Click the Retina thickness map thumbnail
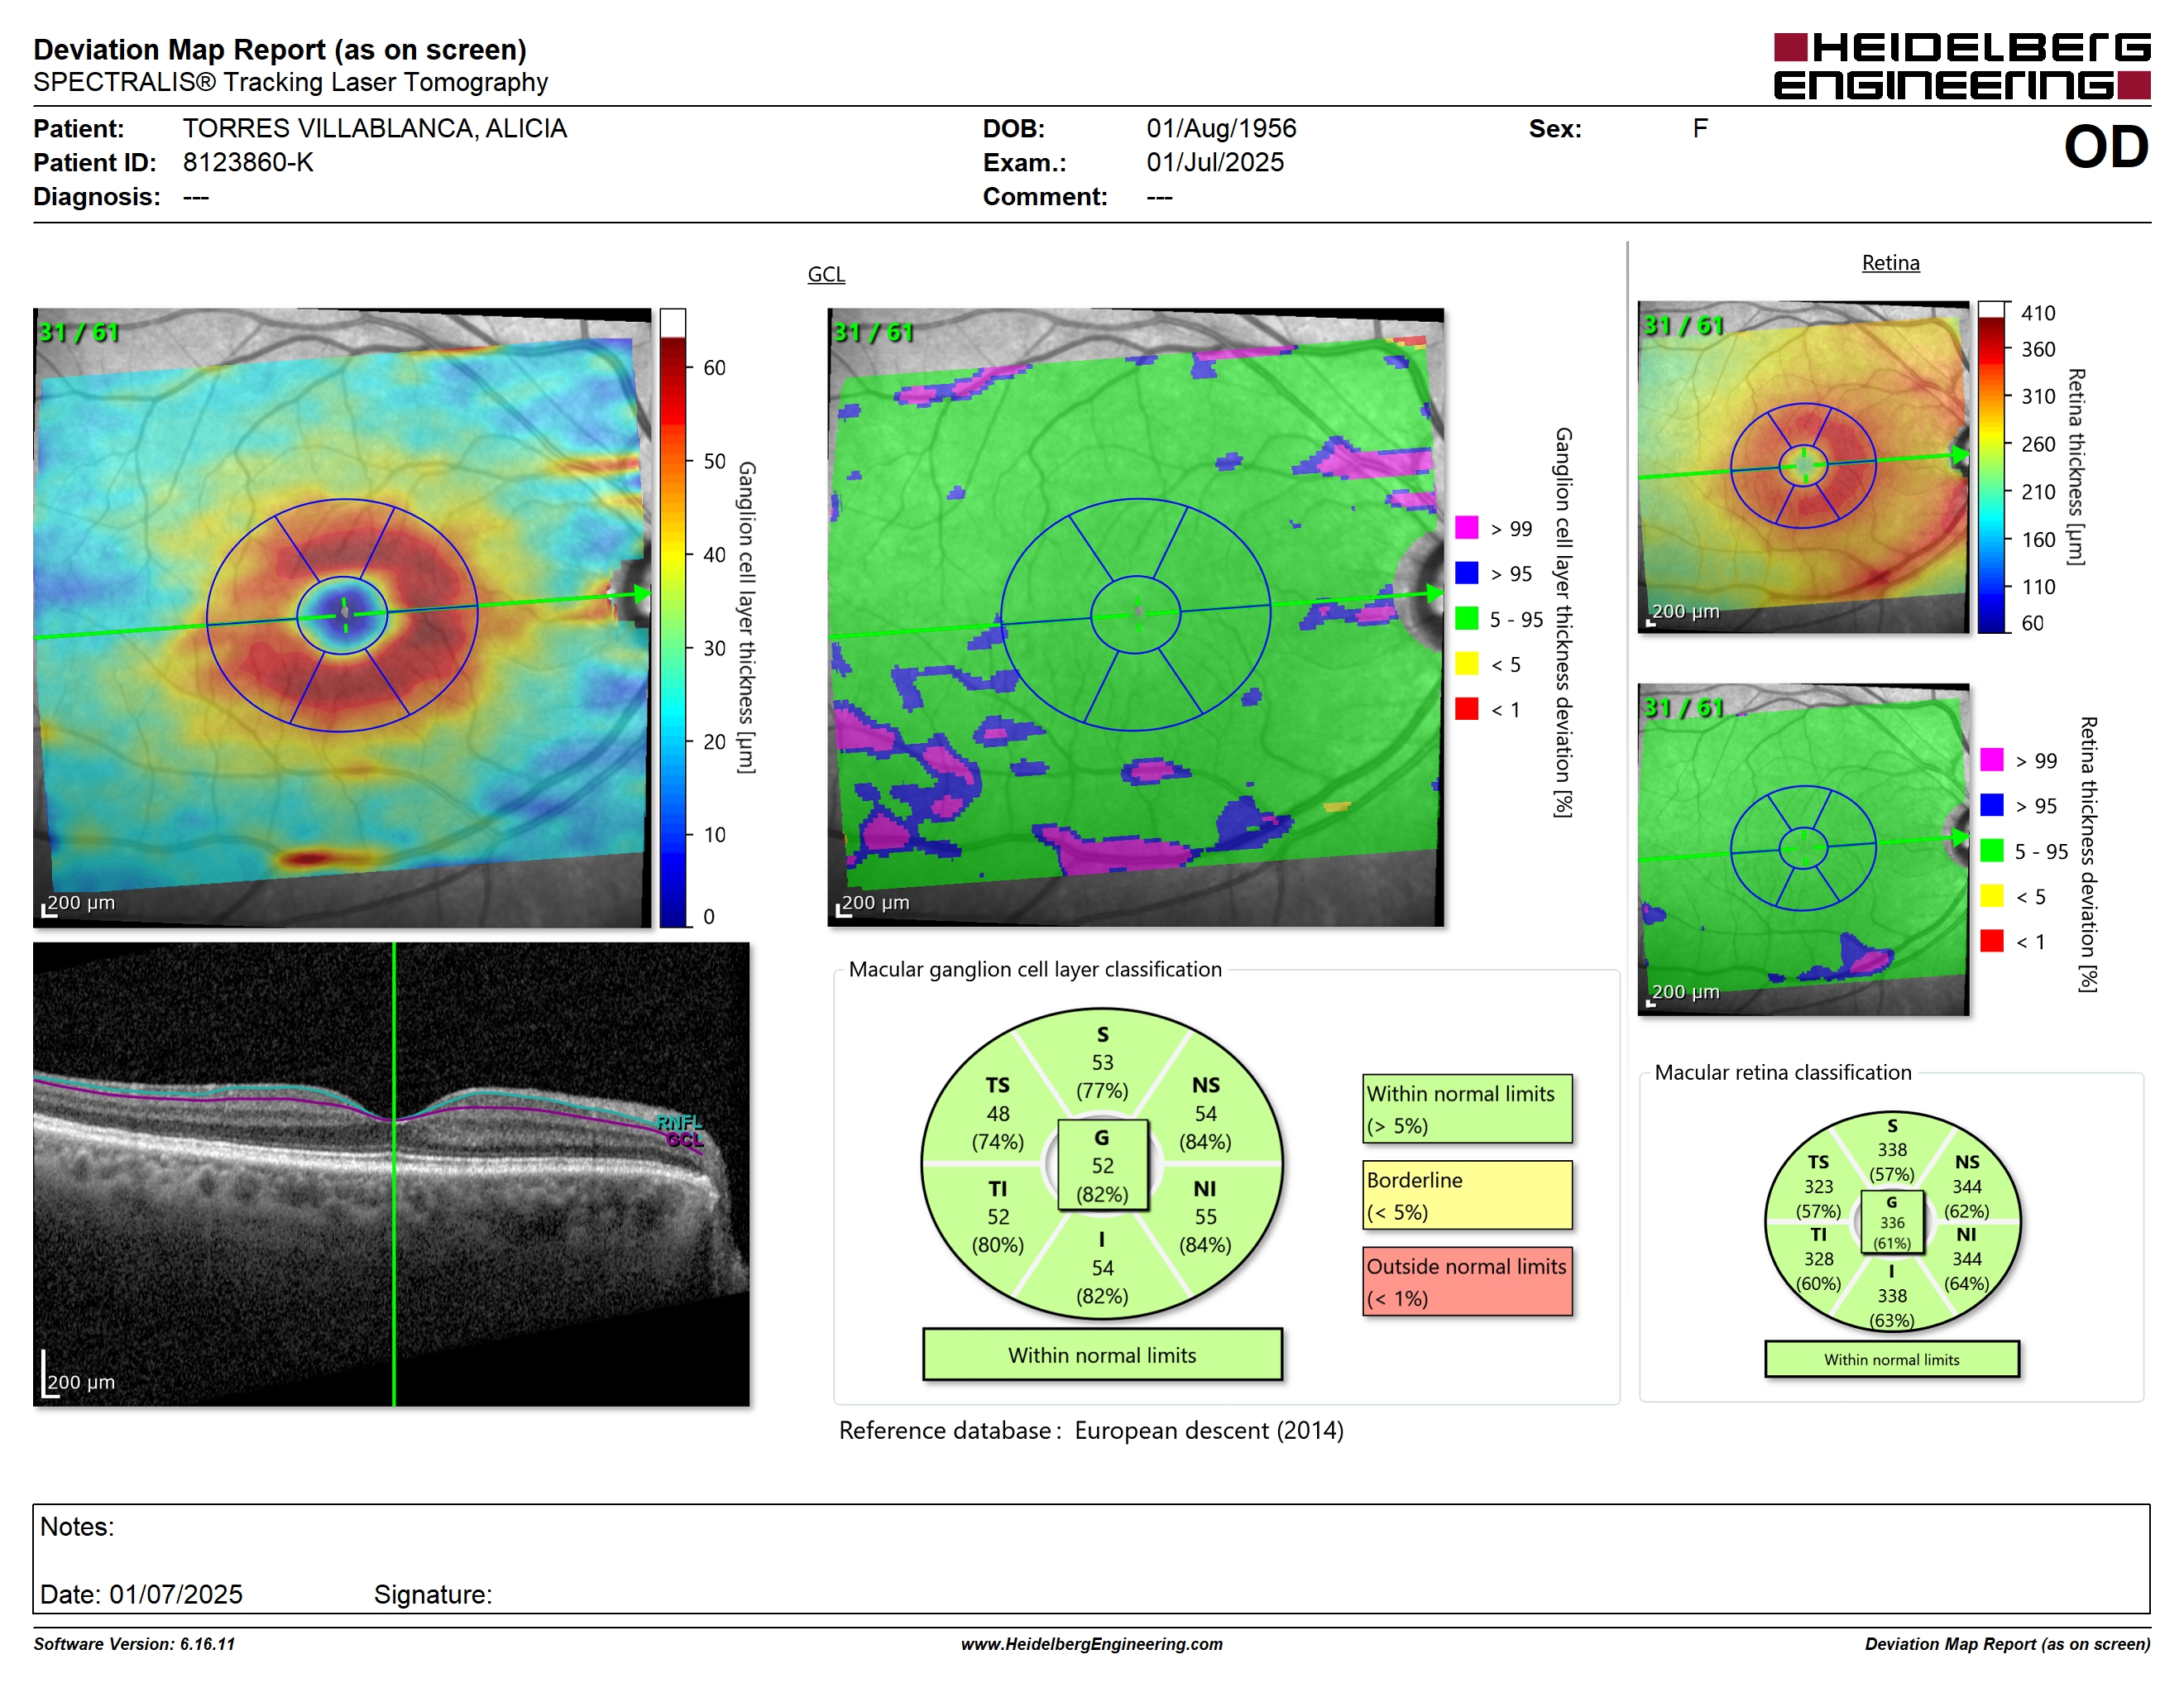 1803,466
